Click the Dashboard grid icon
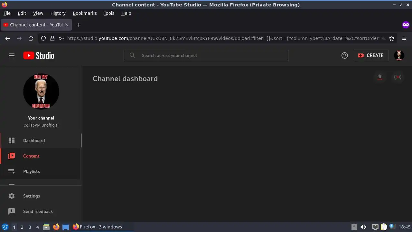This screenshot has width=412, height=232. point(12,140)
